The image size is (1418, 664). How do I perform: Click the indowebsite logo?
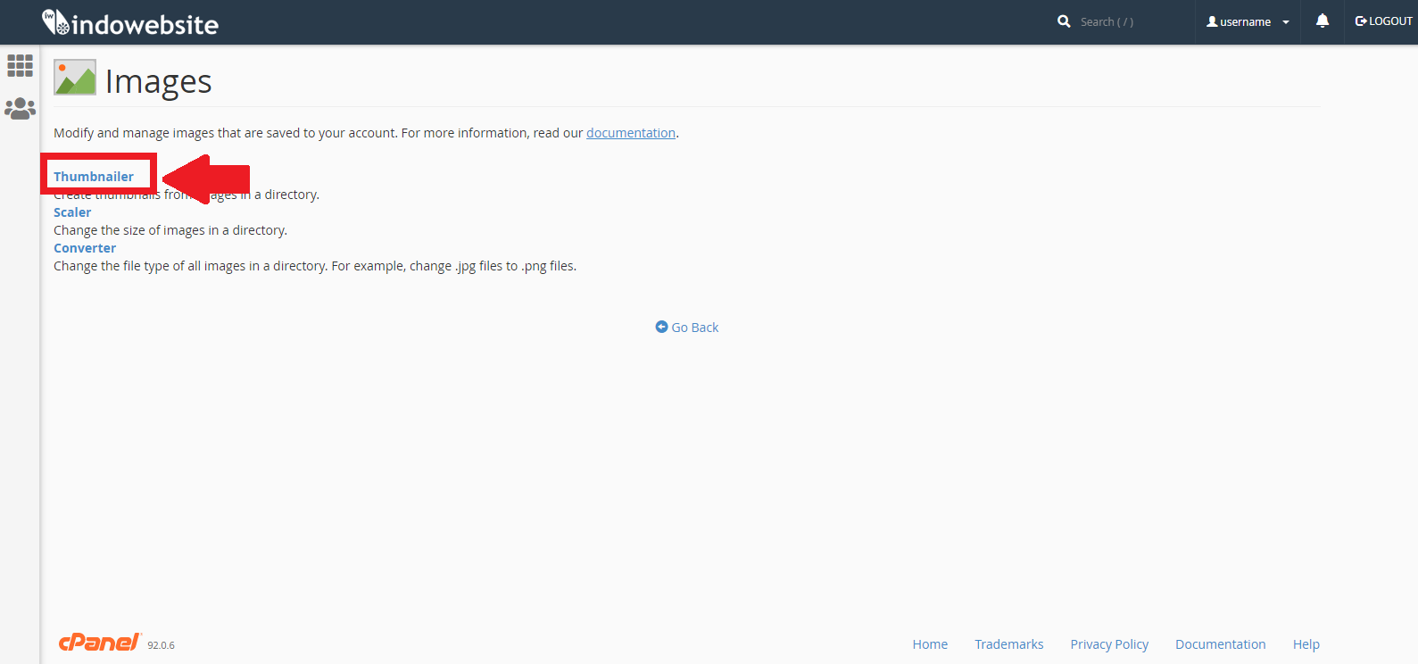click(x=130, y=23)
